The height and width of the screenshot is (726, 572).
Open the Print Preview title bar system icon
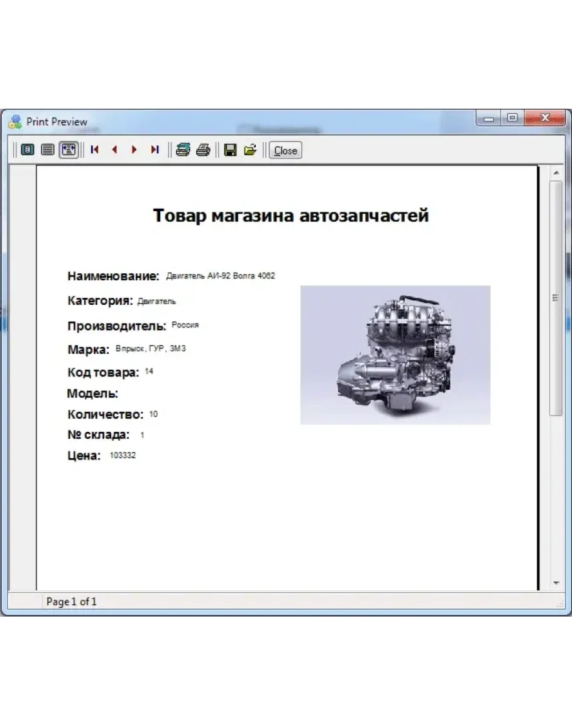[14, 121]
